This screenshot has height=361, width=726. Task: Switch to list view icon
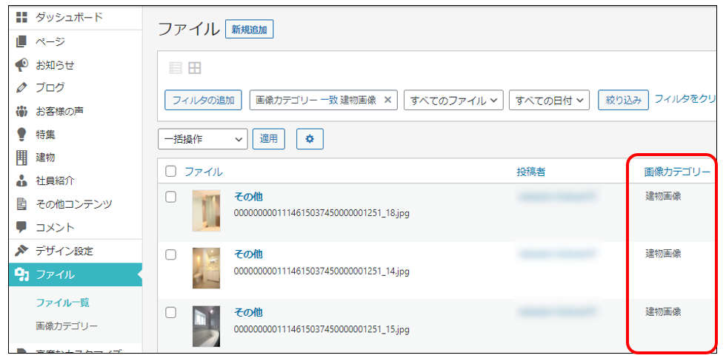(x=176, y=69)
